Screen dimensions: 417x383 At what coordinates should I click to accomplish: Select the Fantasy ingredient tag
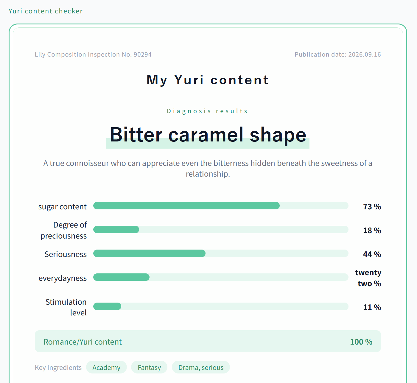(149, 367)
